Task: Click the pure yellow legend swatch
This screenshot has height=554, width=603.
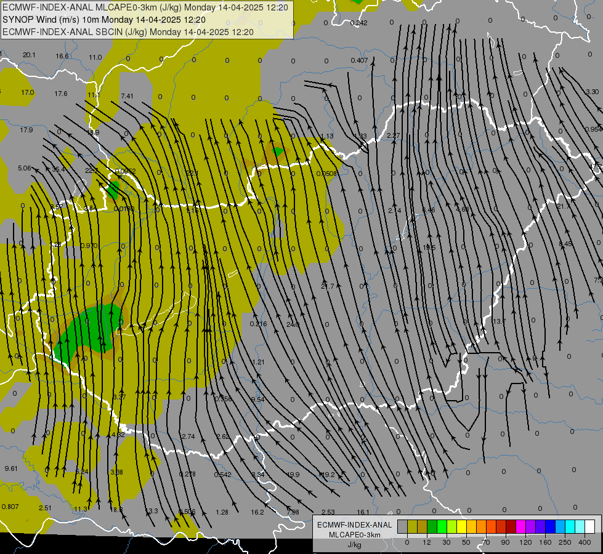Action: point(461,526)
